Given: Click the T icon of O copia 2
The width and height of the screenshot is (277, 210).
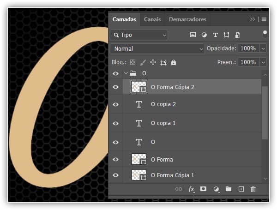Looking at the screenshot, I should coord(139,104).
